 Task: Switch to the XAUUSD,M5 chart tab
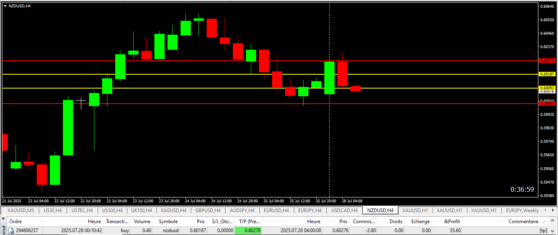click(x=21, y=211)
